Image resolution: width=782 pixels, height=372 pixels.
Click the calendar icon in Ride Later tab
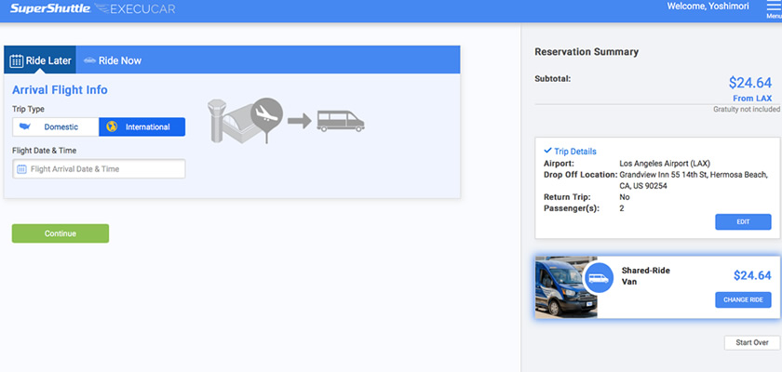tap(17, 60)
